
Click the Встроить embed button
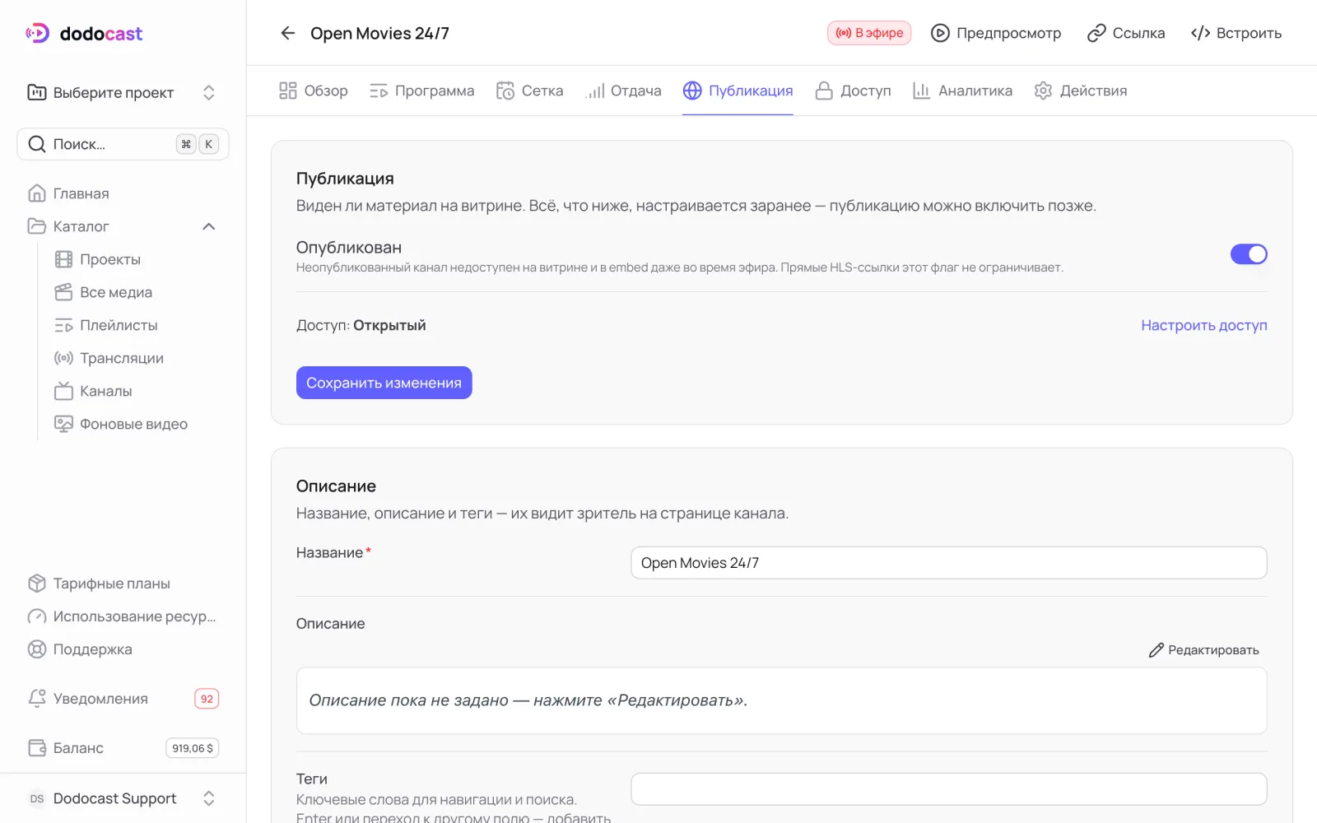coord(1236,33)
